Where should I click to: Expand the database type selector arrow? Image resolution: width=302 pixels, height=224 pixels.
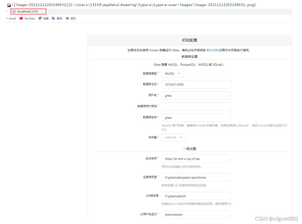coord(179,73)
